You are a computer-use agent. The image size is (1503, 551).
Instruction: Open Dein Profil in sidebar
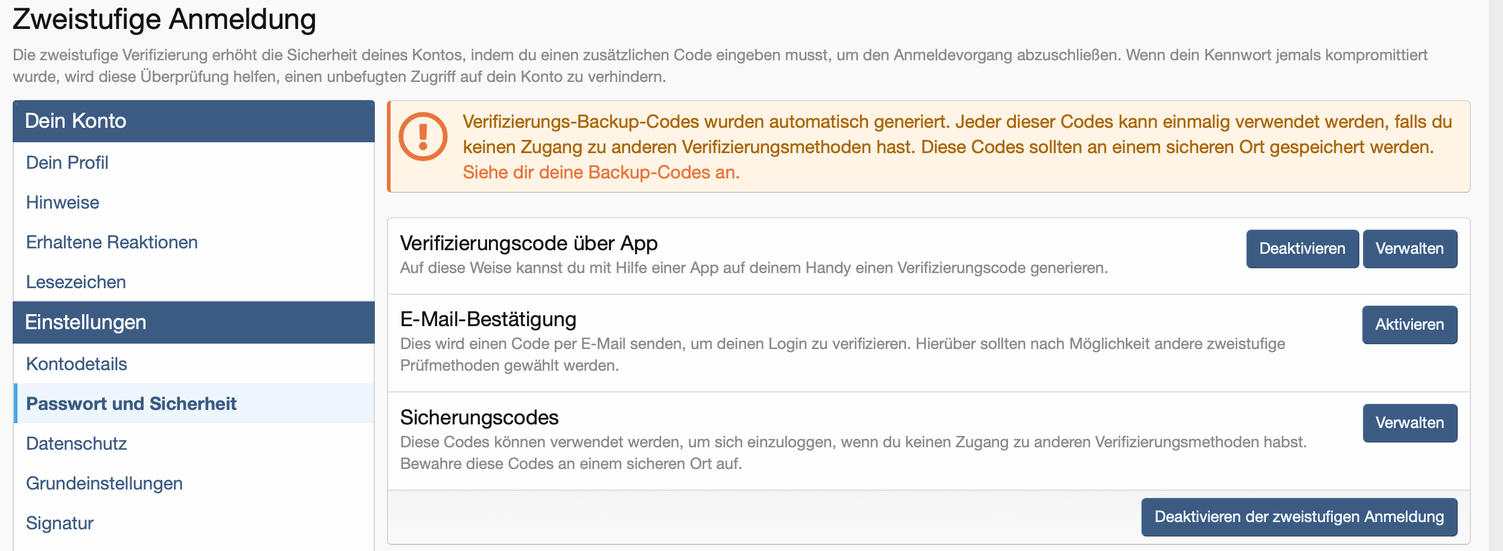pos(67,163)
